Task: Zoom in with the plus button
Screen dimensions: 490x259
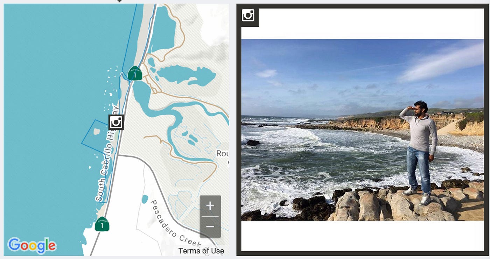Action: (210, 206)
